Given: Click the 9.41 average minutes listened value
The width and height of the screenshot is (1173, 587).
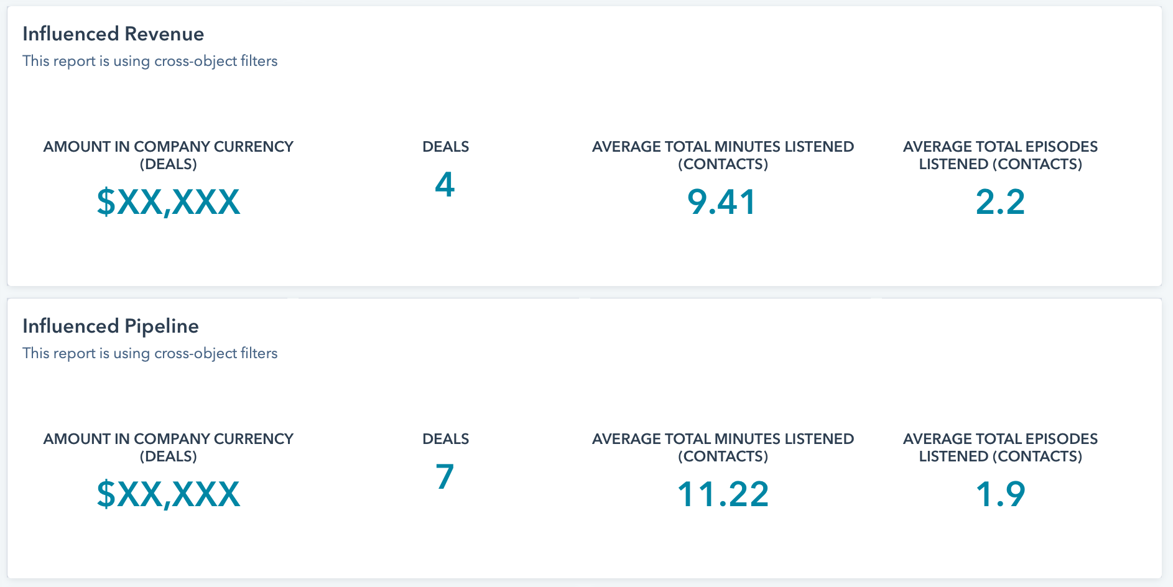Looking at the screenshot, I should [x=723, y=202].
